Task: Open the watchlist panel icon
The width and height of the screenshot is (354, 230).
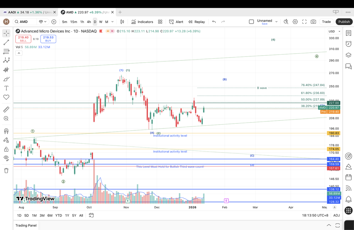Action: click(349, 33)
